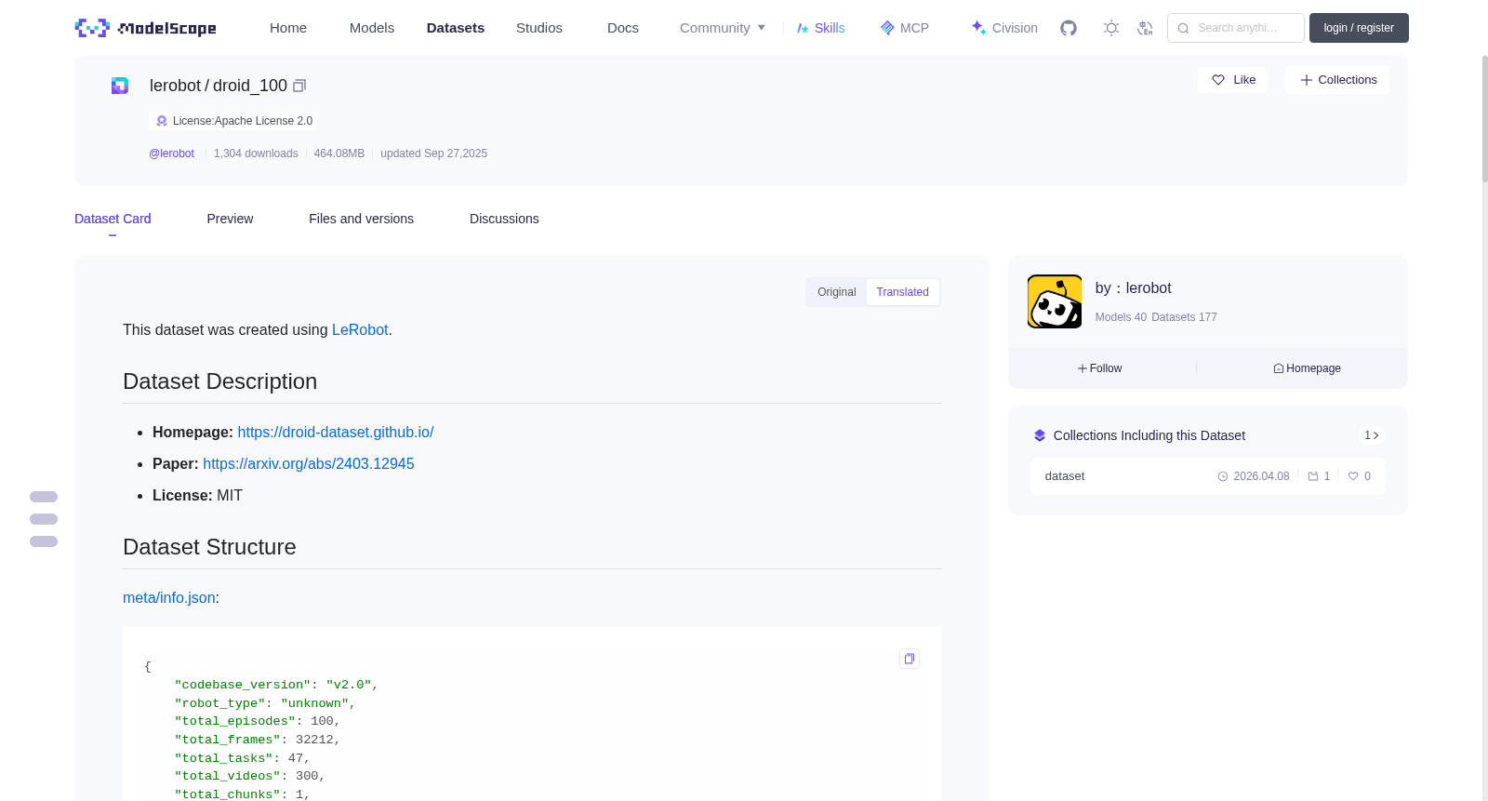Show the Translated dataset card text
This screenshot has height=801, width=1488.
(x=902, y=292)
